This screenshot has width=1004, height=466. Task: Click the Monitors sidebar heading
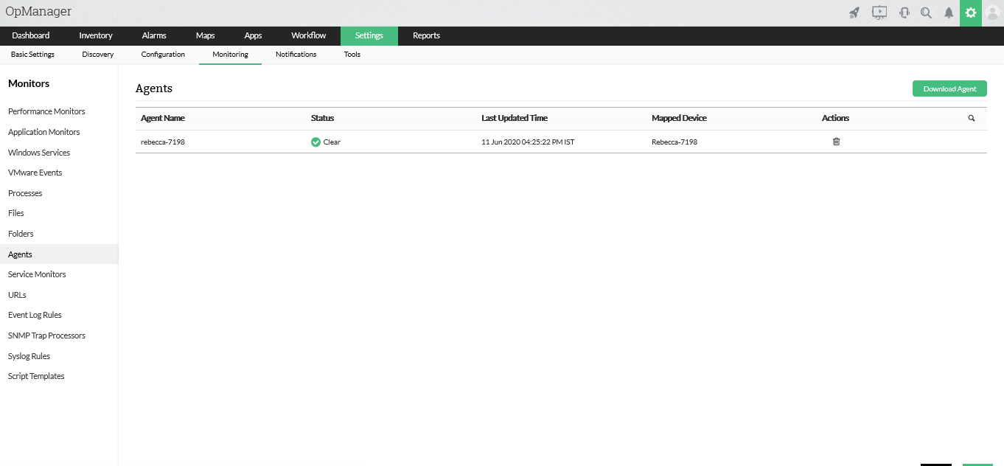pos(29,83)
